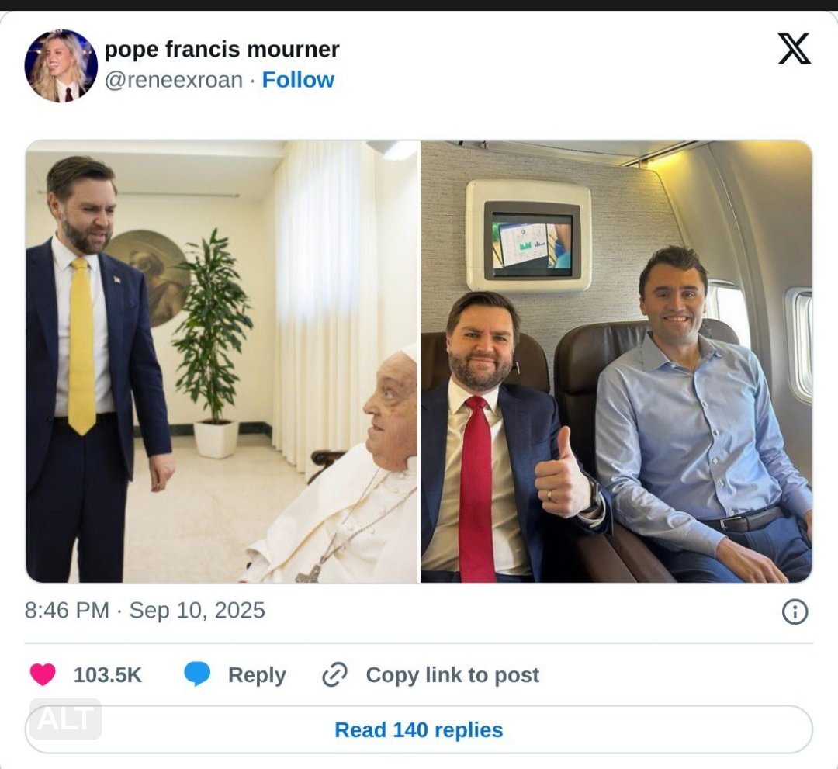Open the info circle icon
This screenshot has height=769, width=838.
[x=795, y=611]
